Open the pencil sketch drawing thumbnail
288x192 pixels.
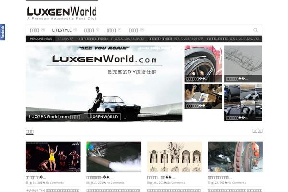tap(243, 64)
